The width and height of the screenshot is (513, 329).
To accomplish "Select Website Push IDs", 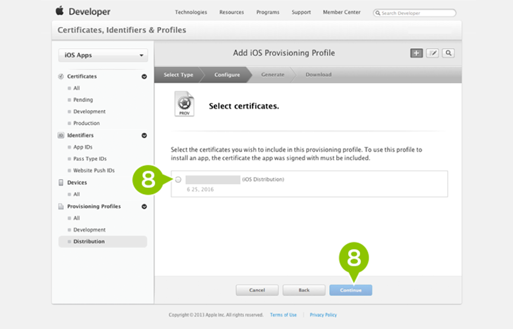I will click(94, 170).
